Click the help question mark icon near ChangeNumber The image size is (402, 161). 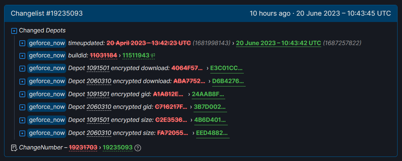[x=138, y=148]
